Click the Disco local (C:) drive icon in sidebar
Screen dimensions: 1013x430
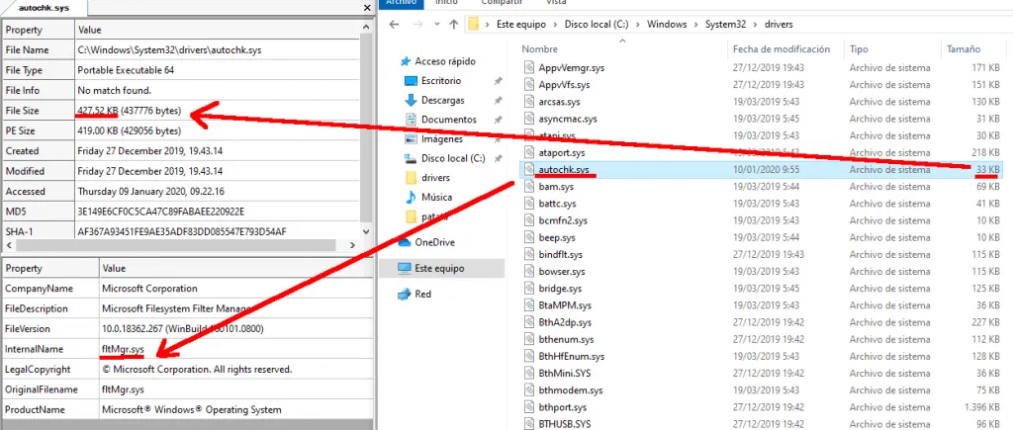coord(411,159)
